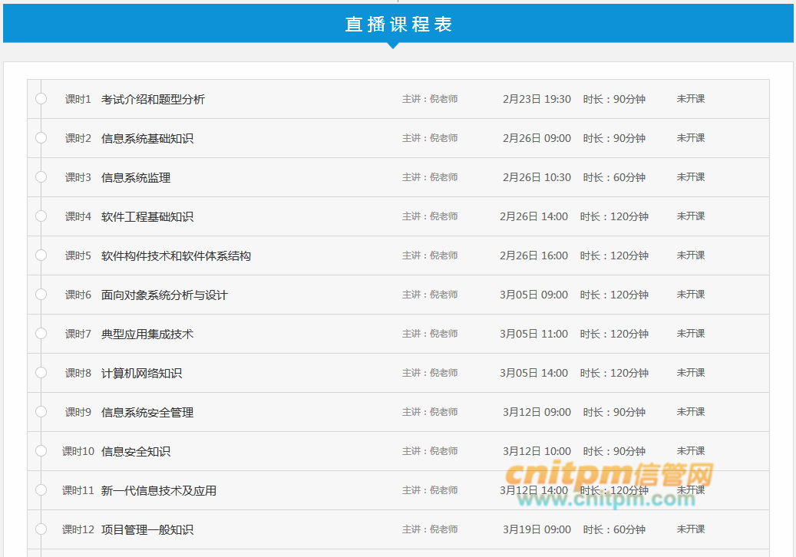Click the 主讲:倪老师 label for 课时10
Image resolution: width=796 pixels, height=557 pixels.
click(430, 451)
